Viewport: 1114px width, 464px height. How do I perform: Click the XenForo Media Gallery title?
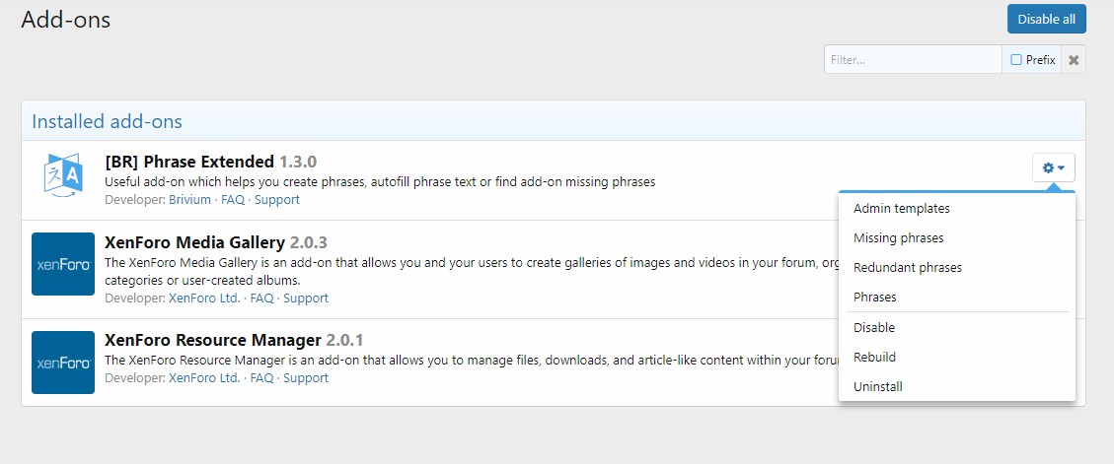tap(194, 242)
